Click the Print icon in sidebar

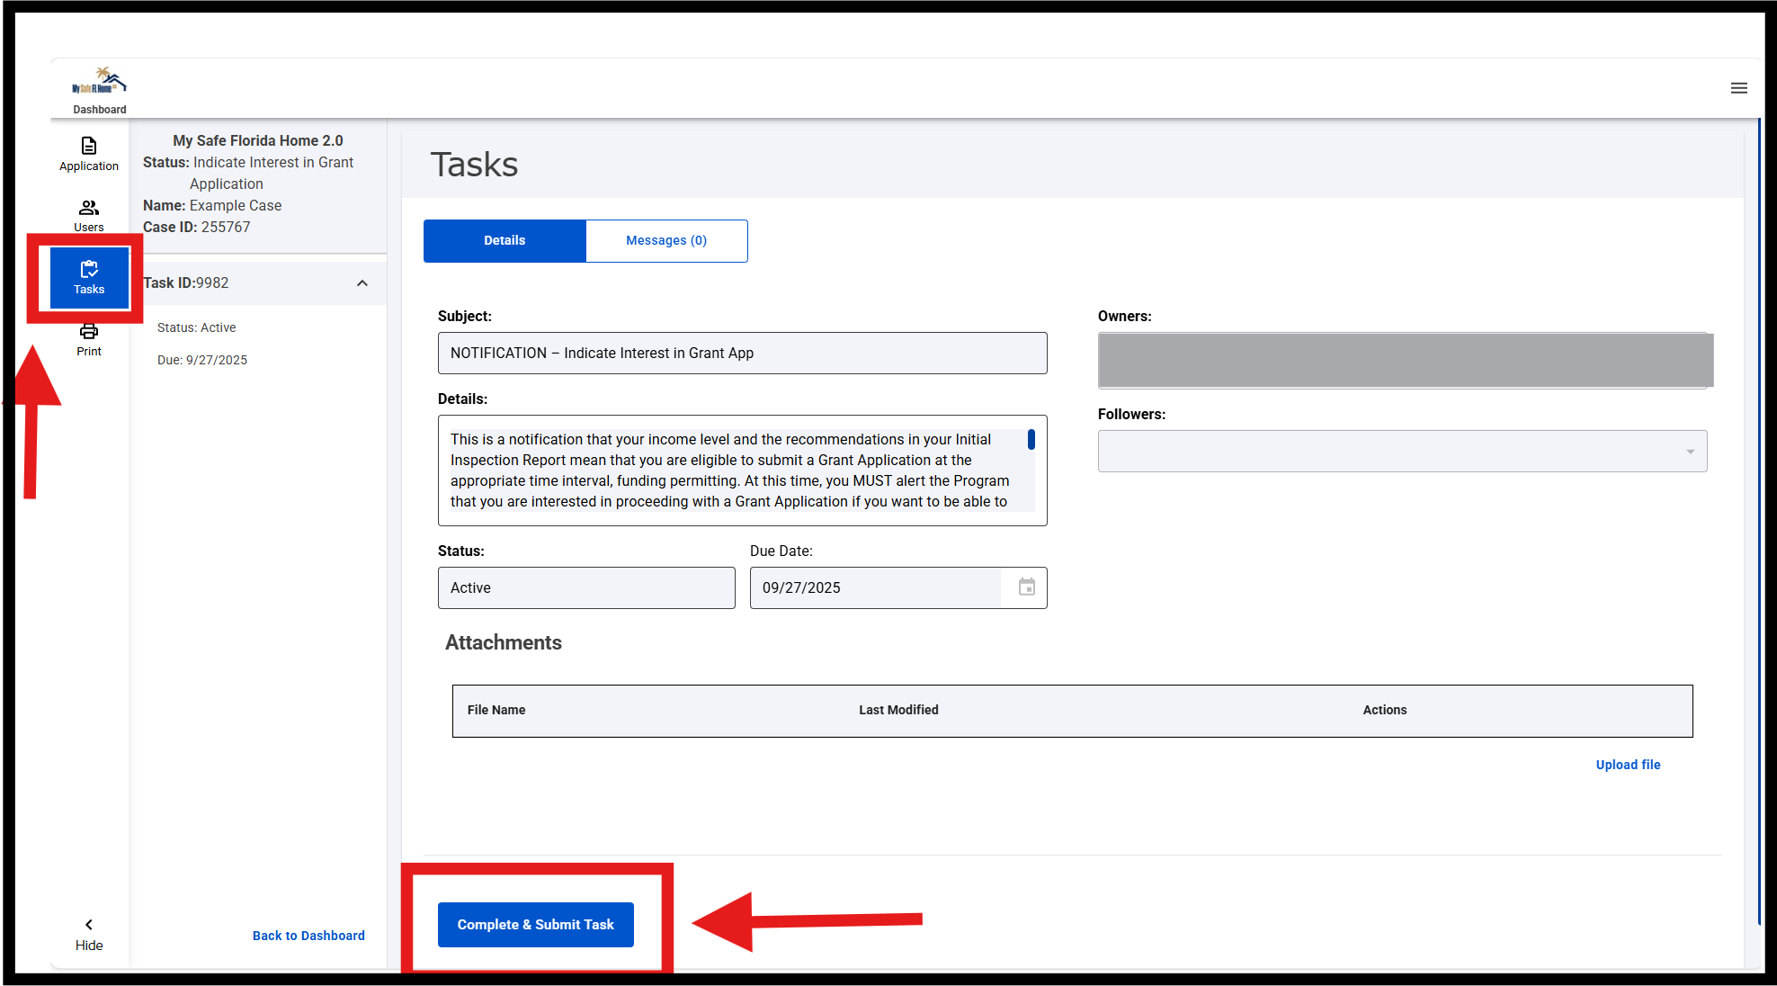tap(89, 339)
